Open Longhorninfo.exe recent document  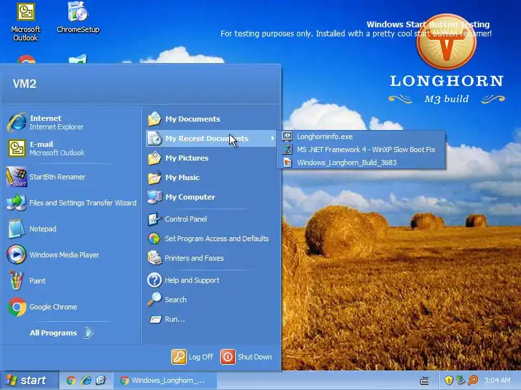point(362,136)
